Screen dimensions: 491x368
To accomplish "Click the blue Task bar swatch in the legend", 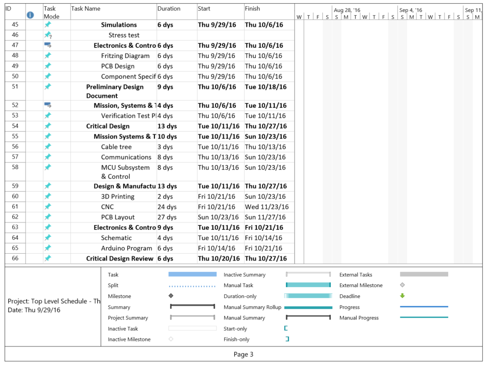I will 192,275.
